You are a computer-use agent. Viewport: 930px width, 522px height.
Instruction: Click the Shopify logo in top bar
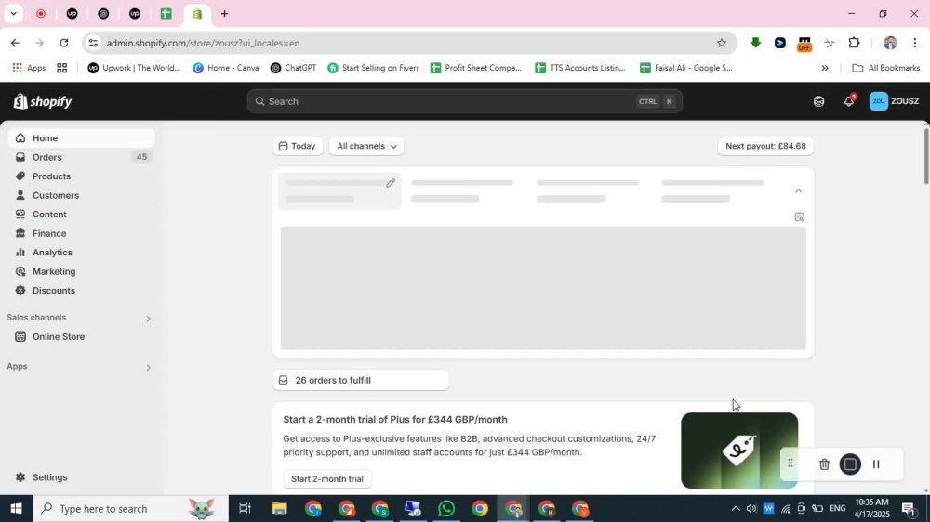pos(43,101)
